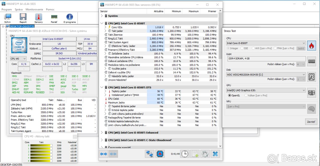Collapse CPU [#0] Intel Core i5-8500T: DTS group
This screenshot has height=166, width=320.
pyautogui.click(x=102, y=88)
